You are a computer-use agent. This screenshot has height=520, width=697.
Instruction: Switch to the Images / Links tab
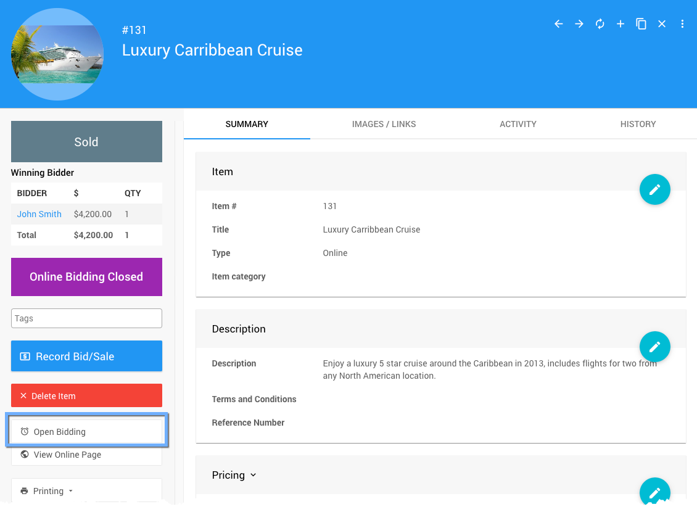point(384,124)
